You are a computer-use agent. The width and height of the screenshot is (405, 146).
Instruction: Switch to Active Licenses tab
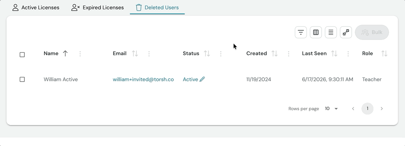pyautogui.click(x=36, y=7)
